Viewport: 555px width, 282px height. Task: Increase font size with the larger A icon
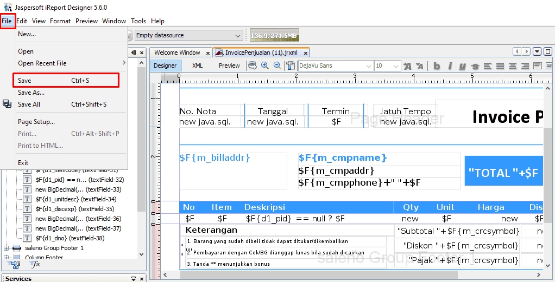coord(407,66)
